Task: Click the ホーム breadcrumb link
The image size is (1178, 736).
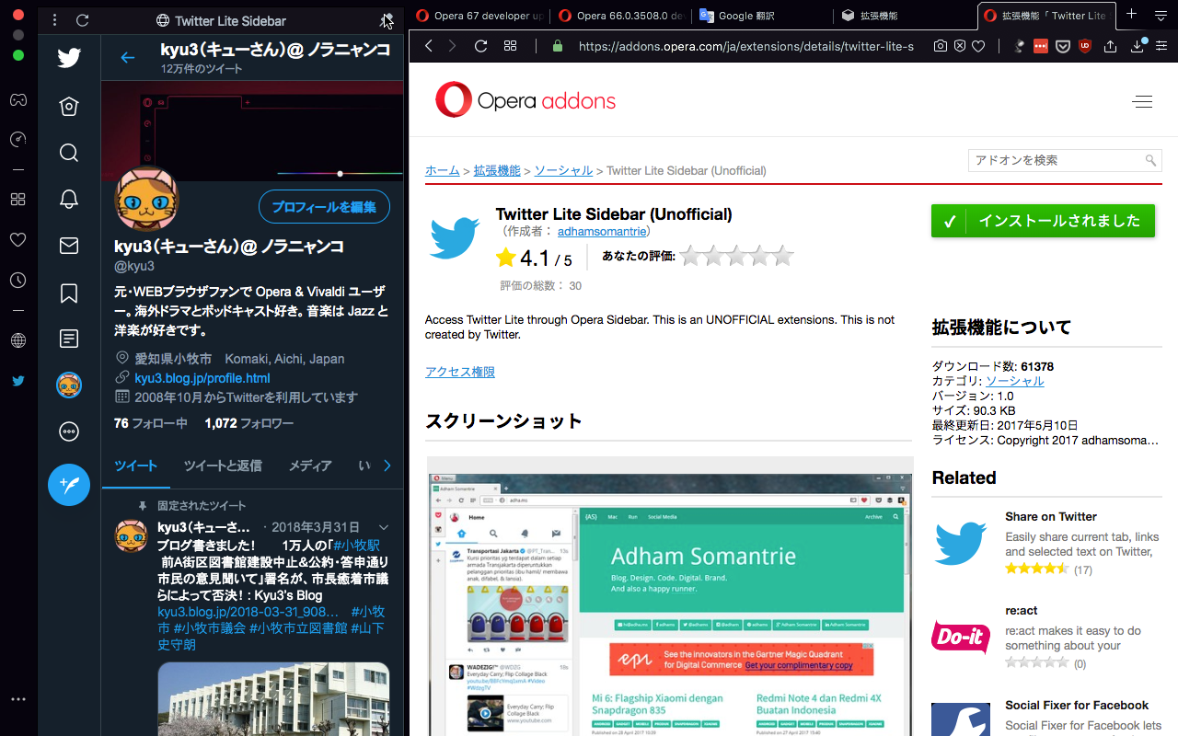Action: pyautogui.click(x=443, y=170)
